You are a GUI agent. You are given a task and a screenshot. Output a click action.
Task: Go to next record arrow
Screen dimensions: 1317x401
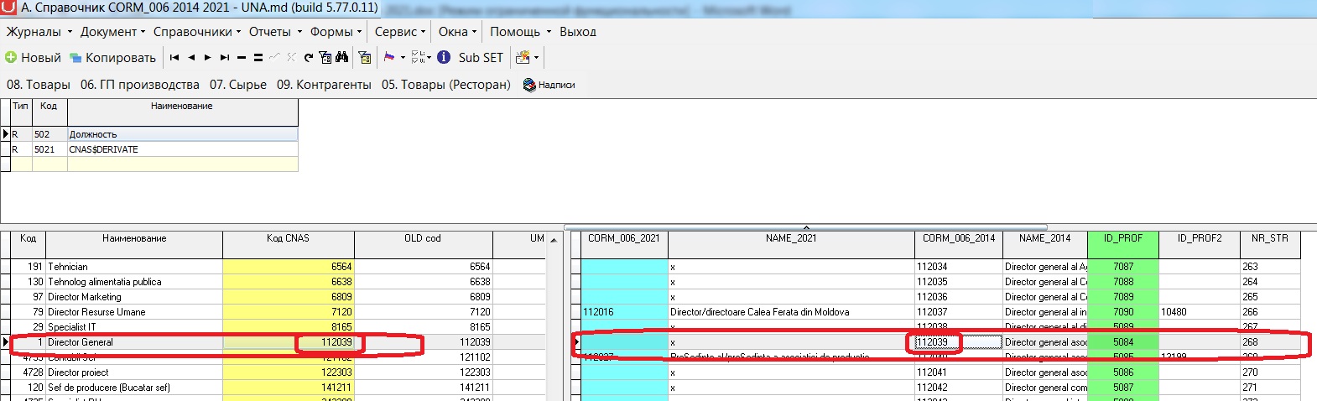(207, 57)
